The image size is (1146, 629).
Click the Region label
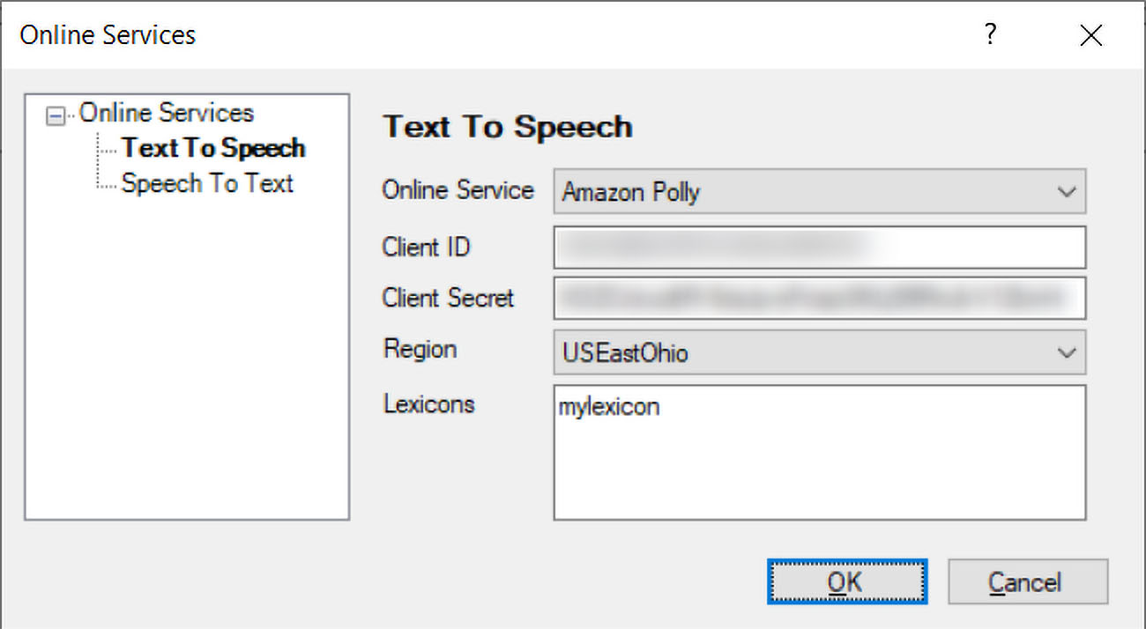(x=420, y=349)
